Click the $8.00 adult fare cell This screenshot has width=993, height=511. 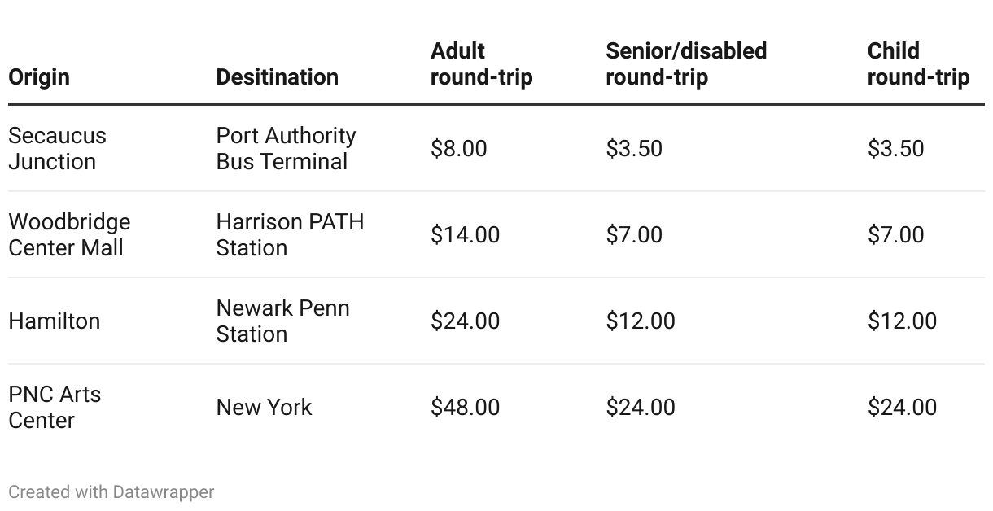[x=458, y=149]
